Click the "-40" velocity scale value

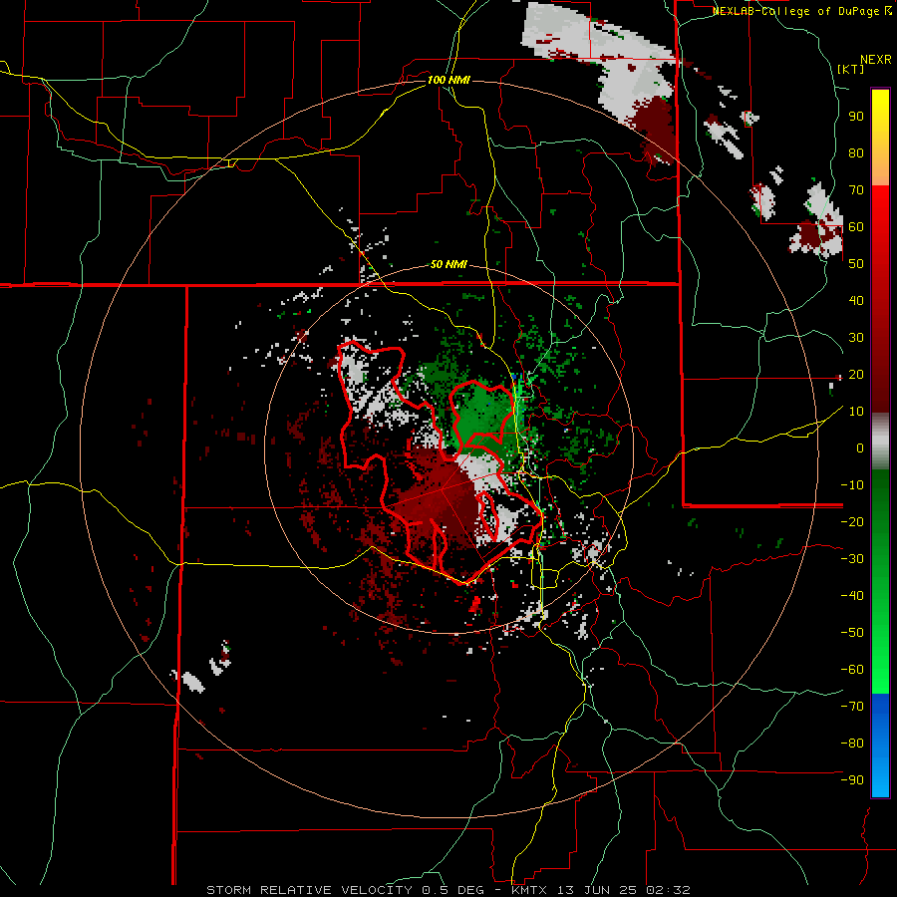click(852, 596)
